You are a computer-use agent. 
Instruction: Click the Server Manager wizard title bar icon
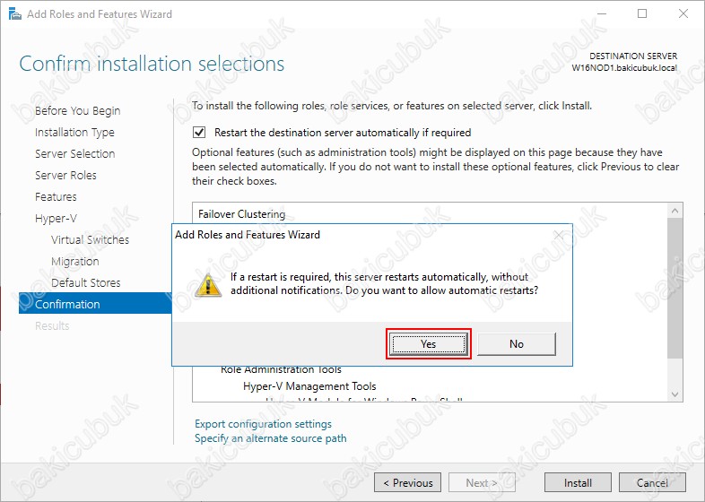(x=15, y=14)
